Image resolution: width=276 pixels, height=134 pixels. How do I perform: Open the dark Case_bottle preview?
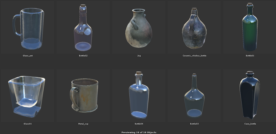pyautogui.click(x=250, y=96)
